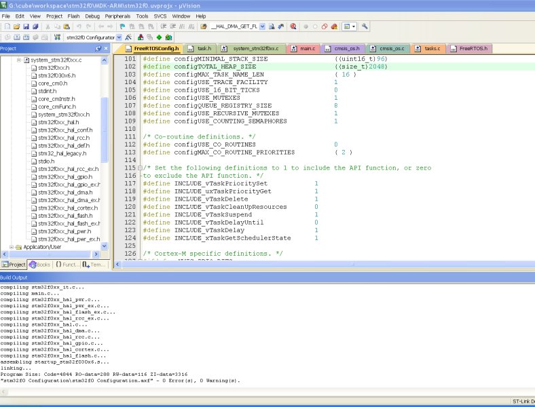This screenshot has height=407, width=535.
Task: Switch to the Books panel tab
Action: 40,265
